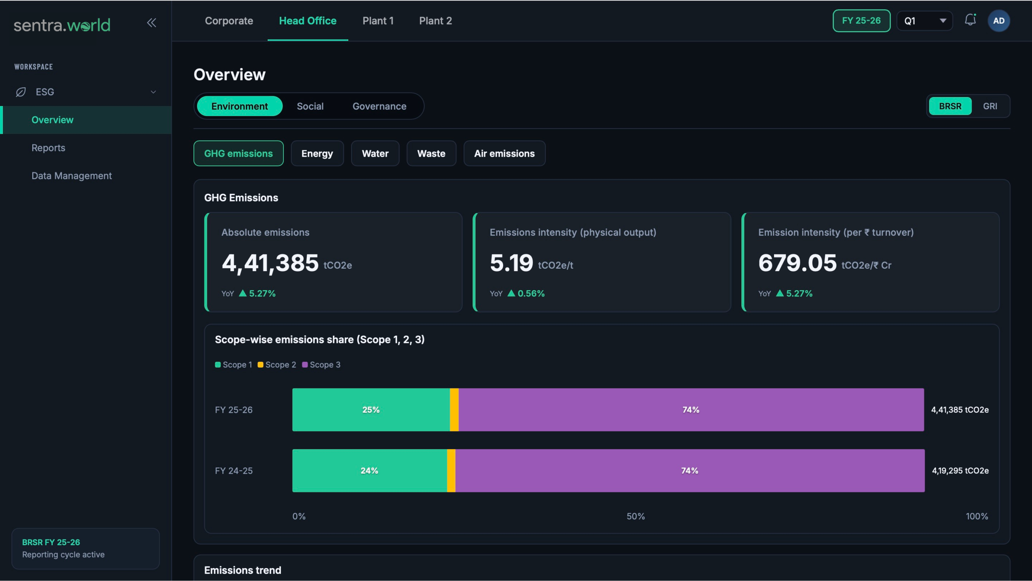Open Overview in the sidebar

pos(86,120)
